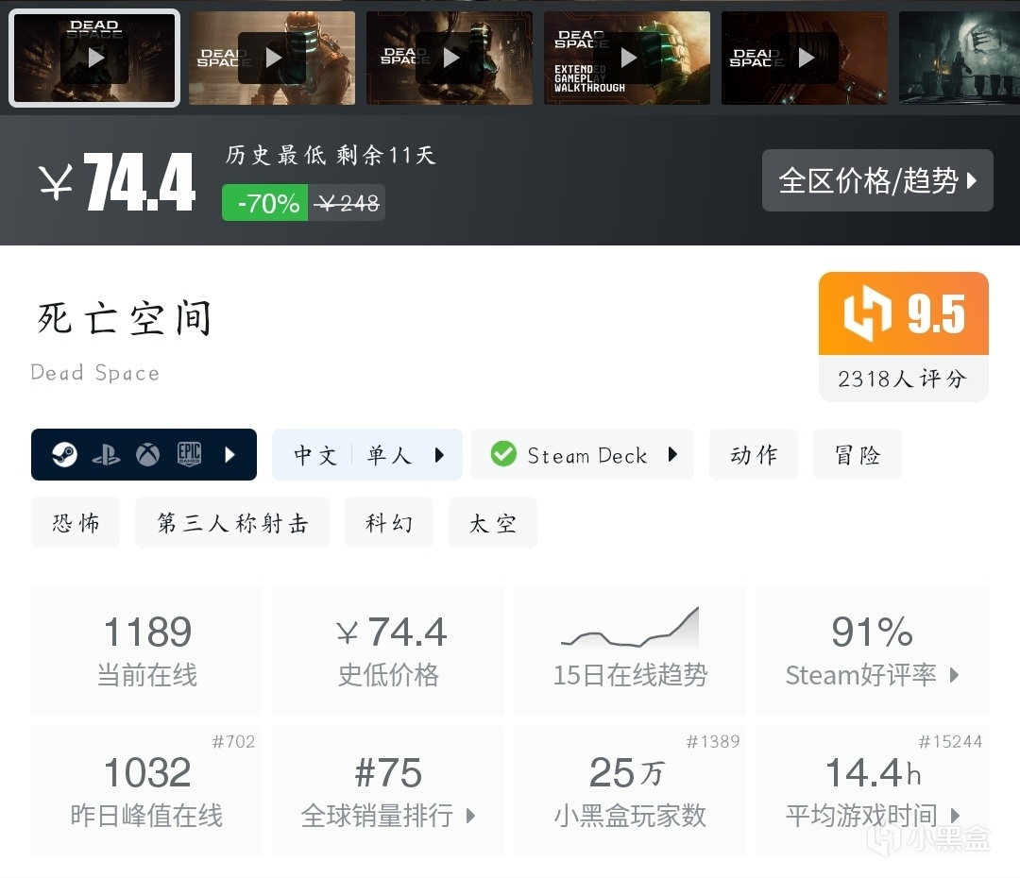The width and height of the screenshot is (1020, 878).
Task: Open the 单人 single-player tag
Action: (389, 455)
